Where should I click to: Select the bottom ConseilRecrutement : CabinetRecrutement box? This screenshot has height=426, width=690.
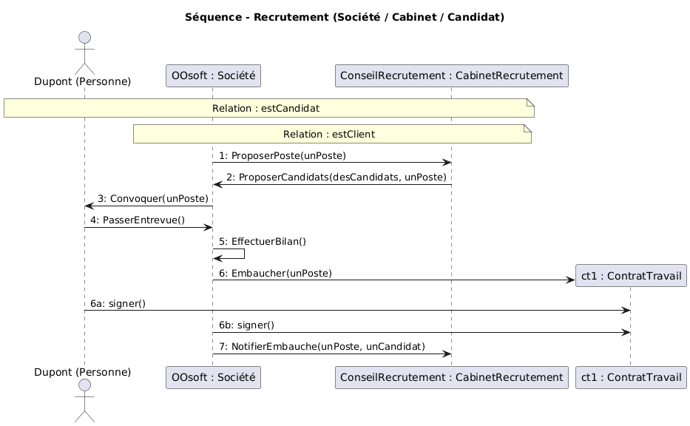click(x=451, y=377)
